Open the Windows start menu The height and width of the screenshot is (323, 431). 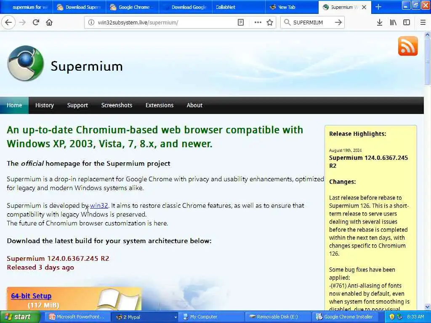coord(20,317)
